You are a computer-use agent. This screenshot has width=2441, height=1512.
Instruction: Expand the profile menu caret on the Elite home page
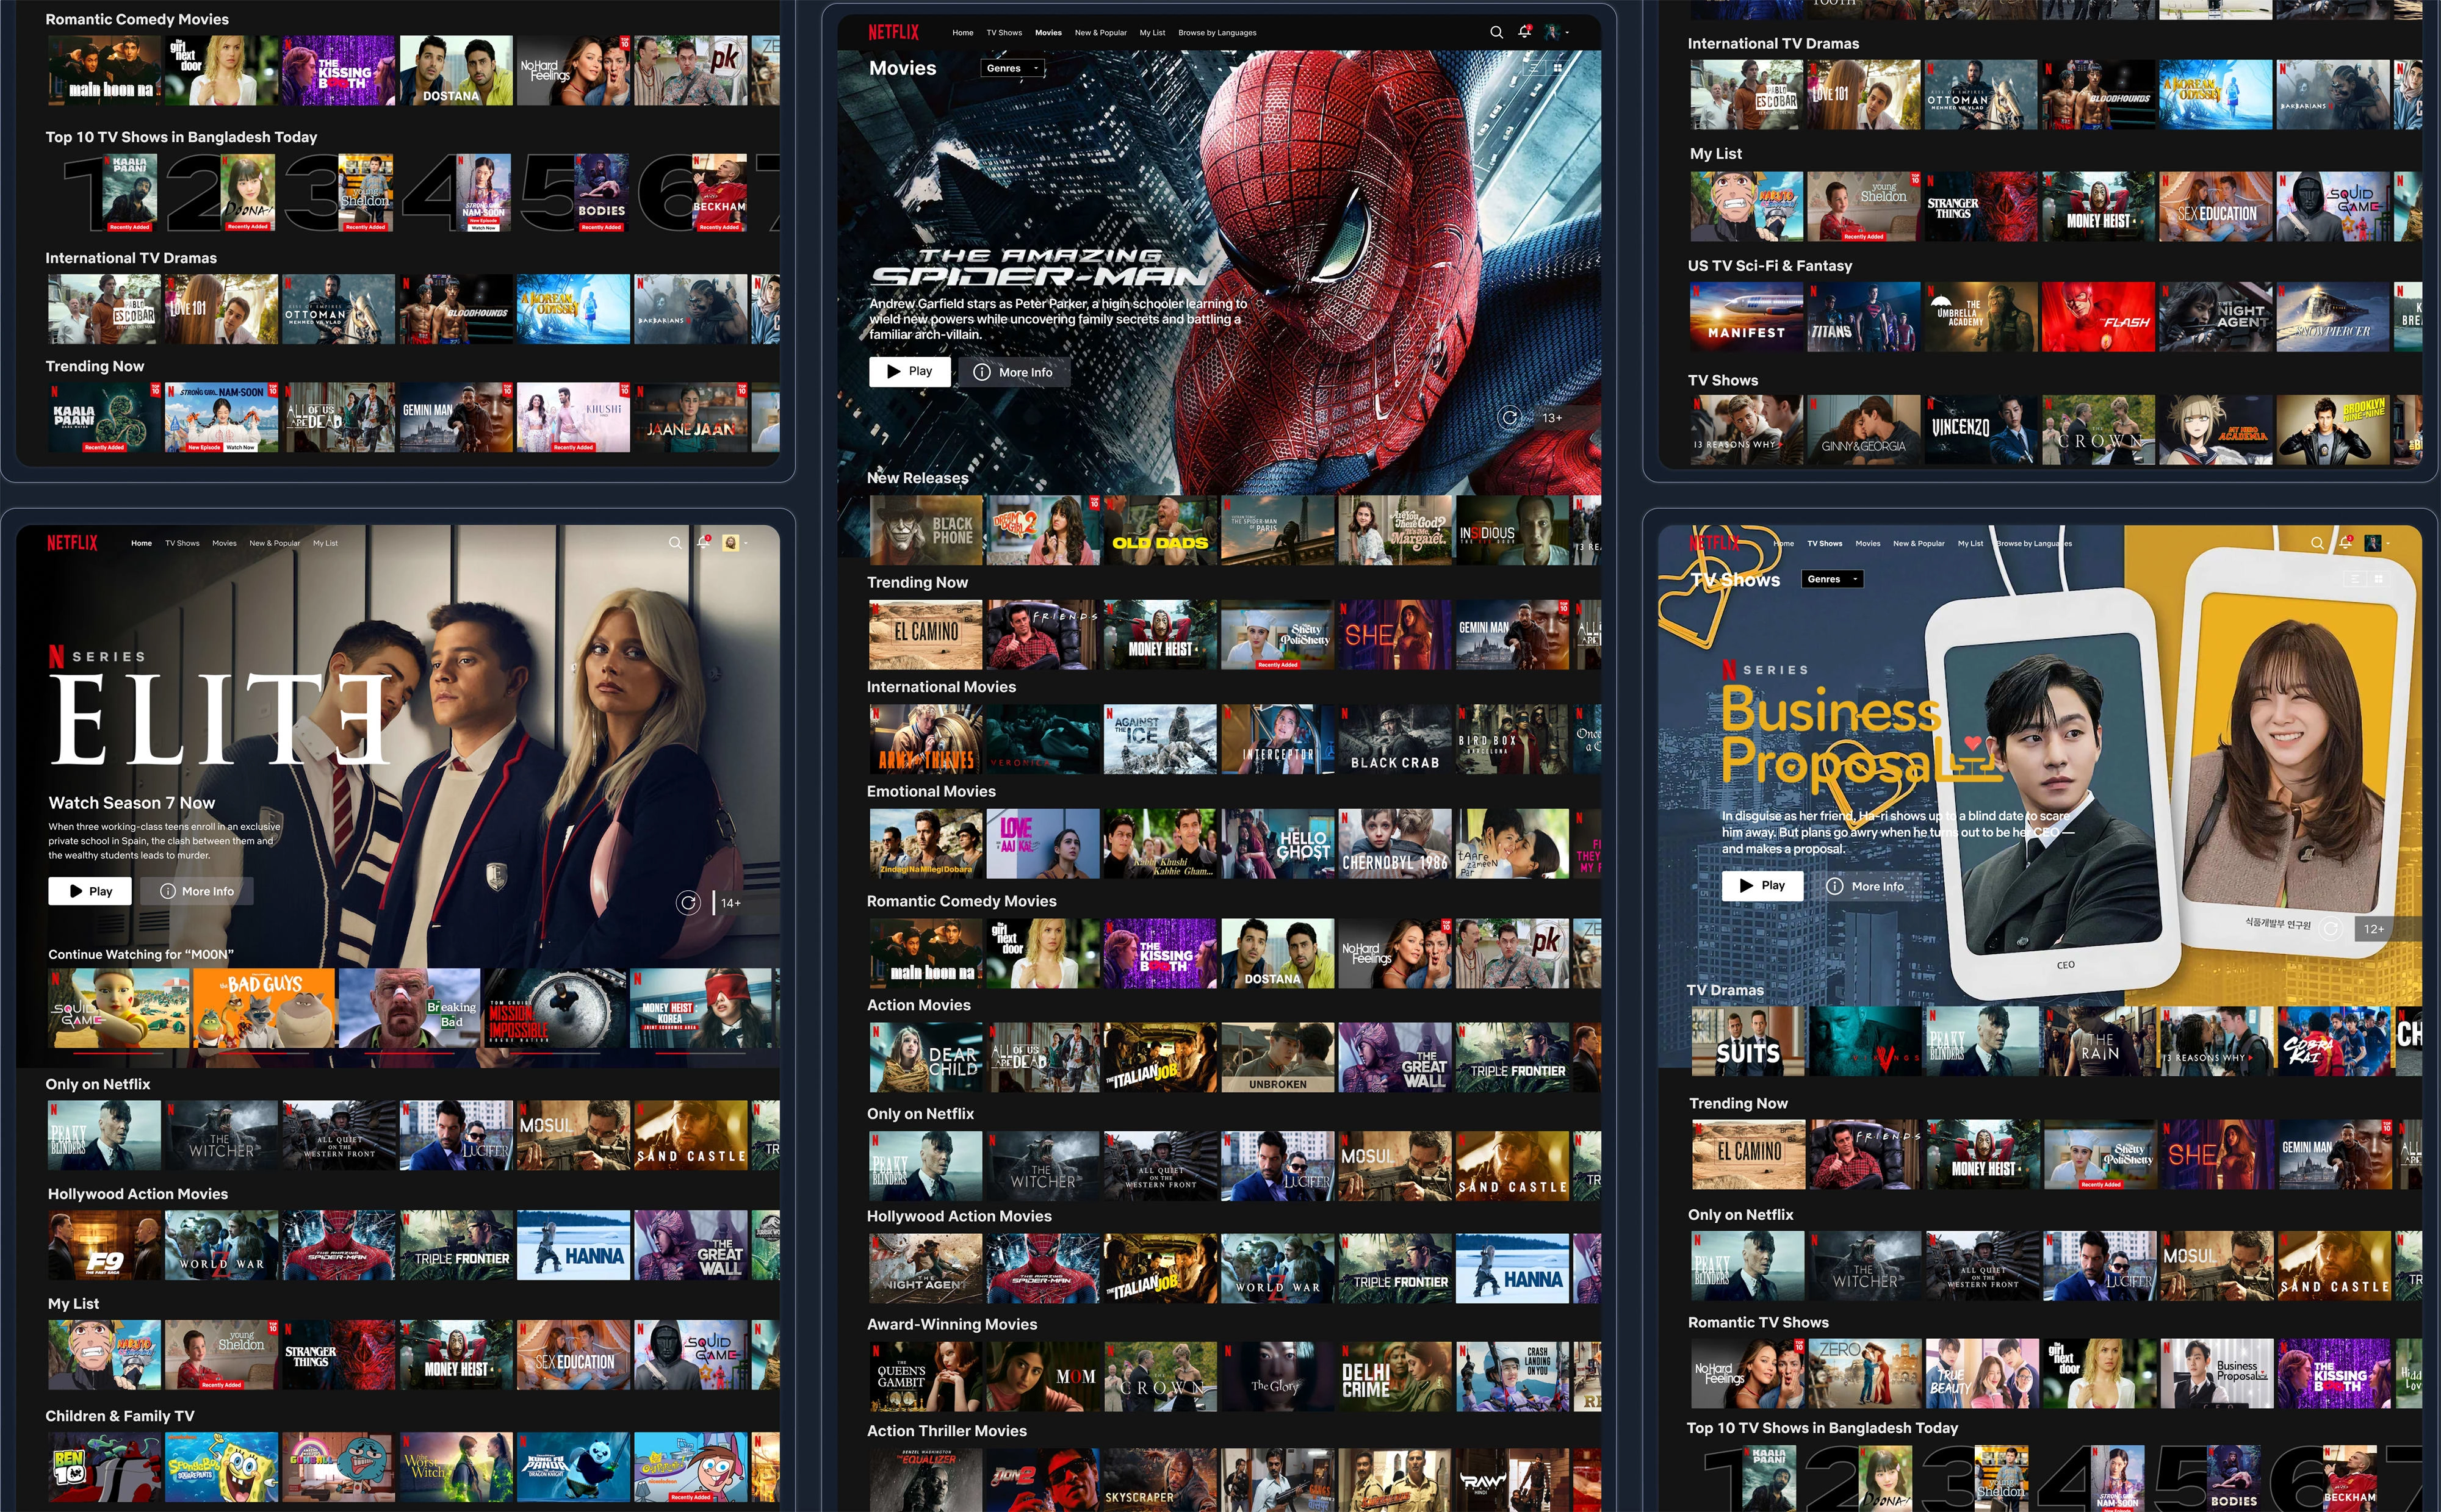click(x=746, y=543)
